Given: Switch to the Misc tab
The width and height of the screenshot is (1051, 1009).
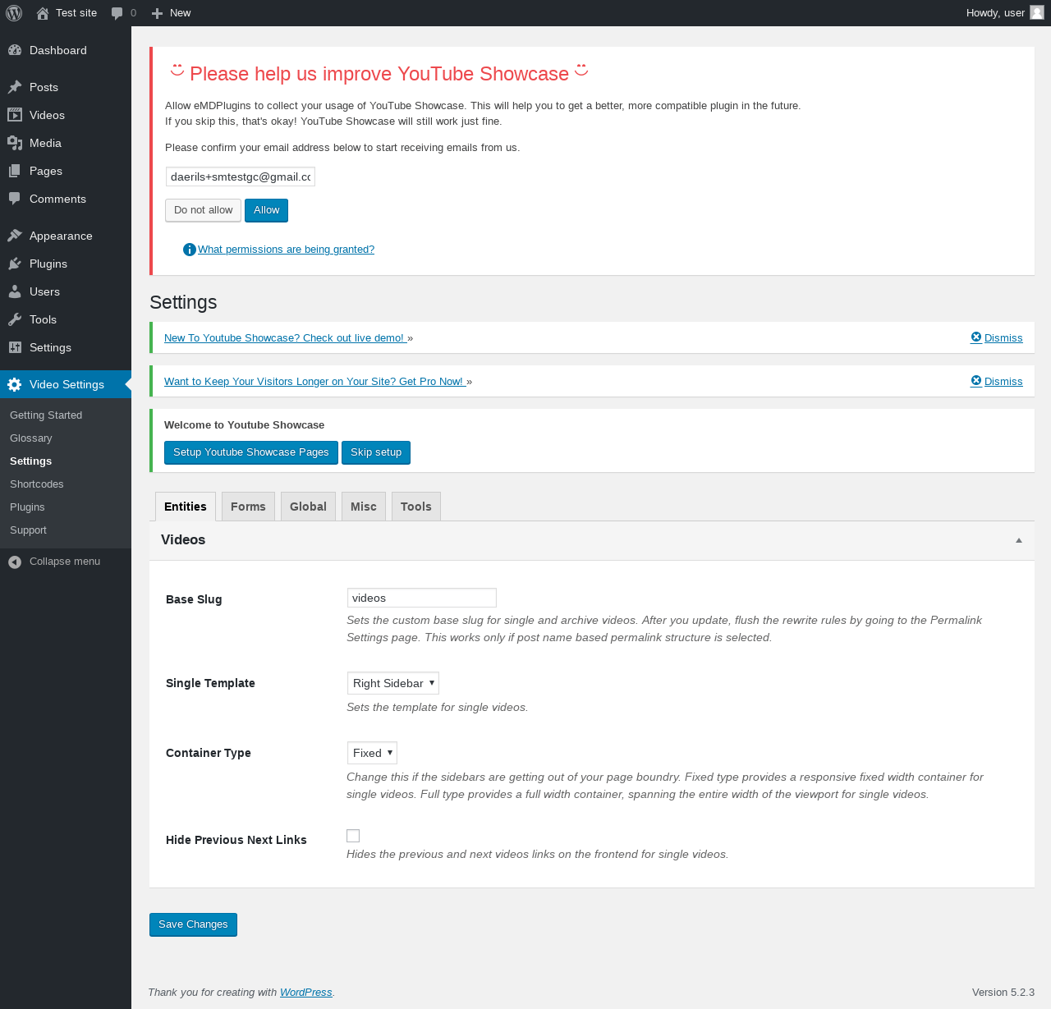Looking at the screenshot, I should pos(364,507).
